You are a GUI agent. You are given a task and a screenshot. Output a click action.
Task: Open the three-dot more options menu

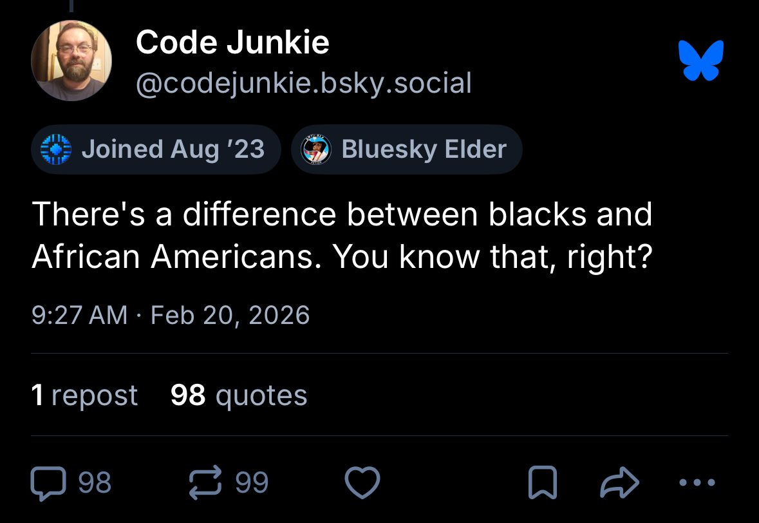click(x=697, y=482)
